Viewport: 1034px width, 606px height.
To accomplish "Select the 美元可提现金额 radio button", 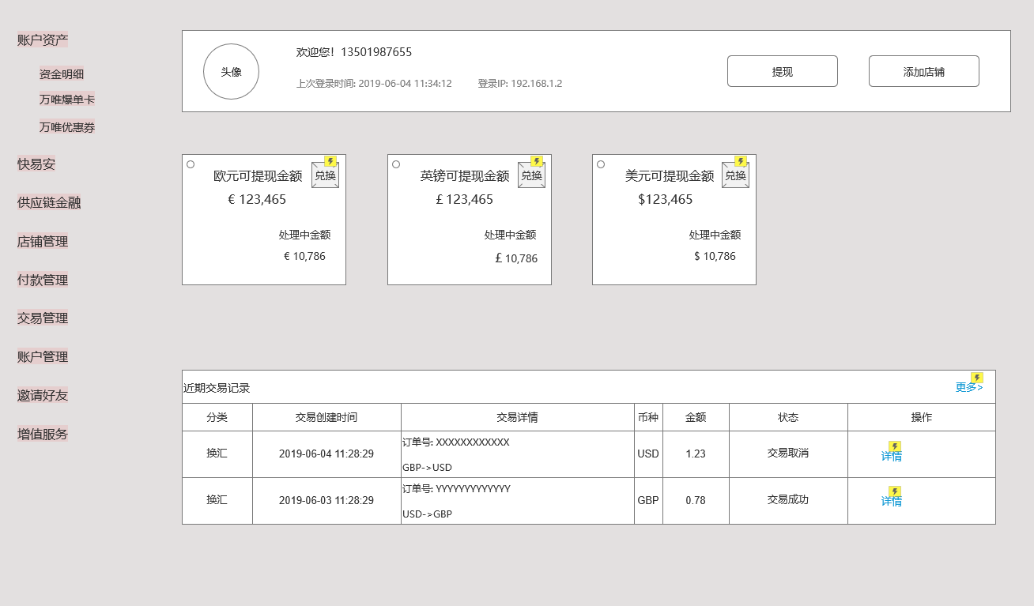I will point(601,164).
